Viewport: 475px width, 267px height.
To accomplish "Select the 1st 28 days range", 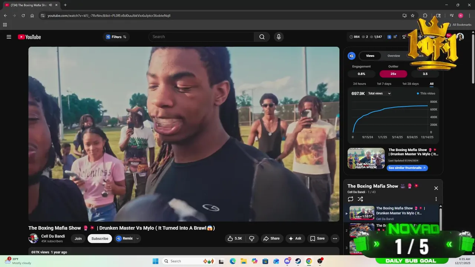I will point(410,84).
